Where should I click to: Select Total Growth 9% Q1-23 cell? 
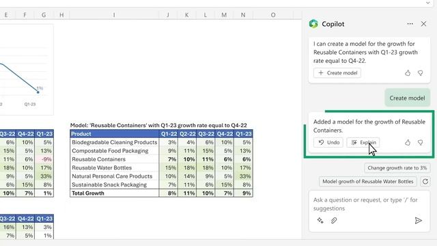click(243, 193)
